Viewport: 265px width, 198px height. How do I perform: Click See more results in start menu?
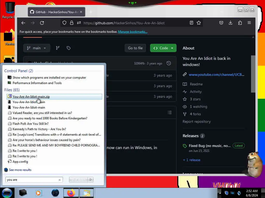[x=20, y=170]
